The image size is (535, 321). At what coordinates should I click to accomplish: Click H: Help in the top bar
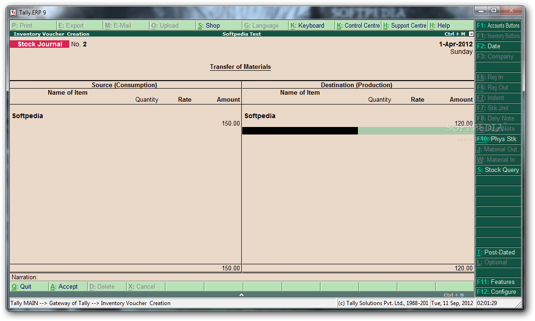pyautogui.click(x=451, y=26)
